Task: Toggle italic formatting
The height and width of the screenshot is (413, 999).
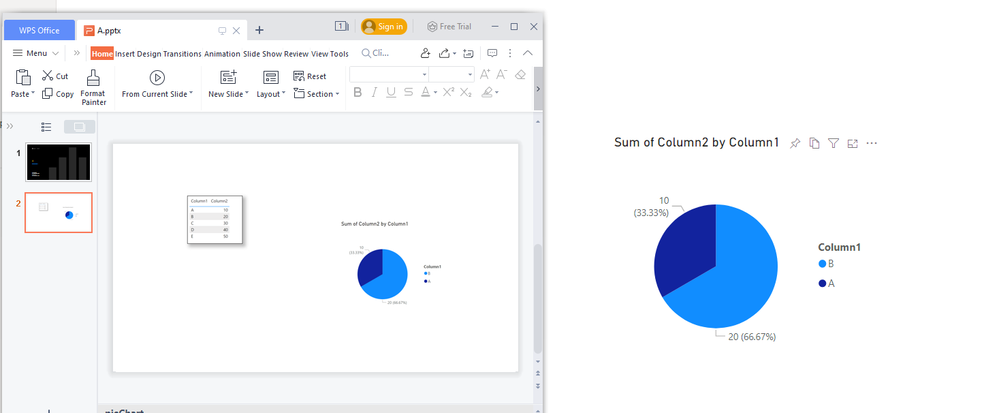Action: (374, 92)
